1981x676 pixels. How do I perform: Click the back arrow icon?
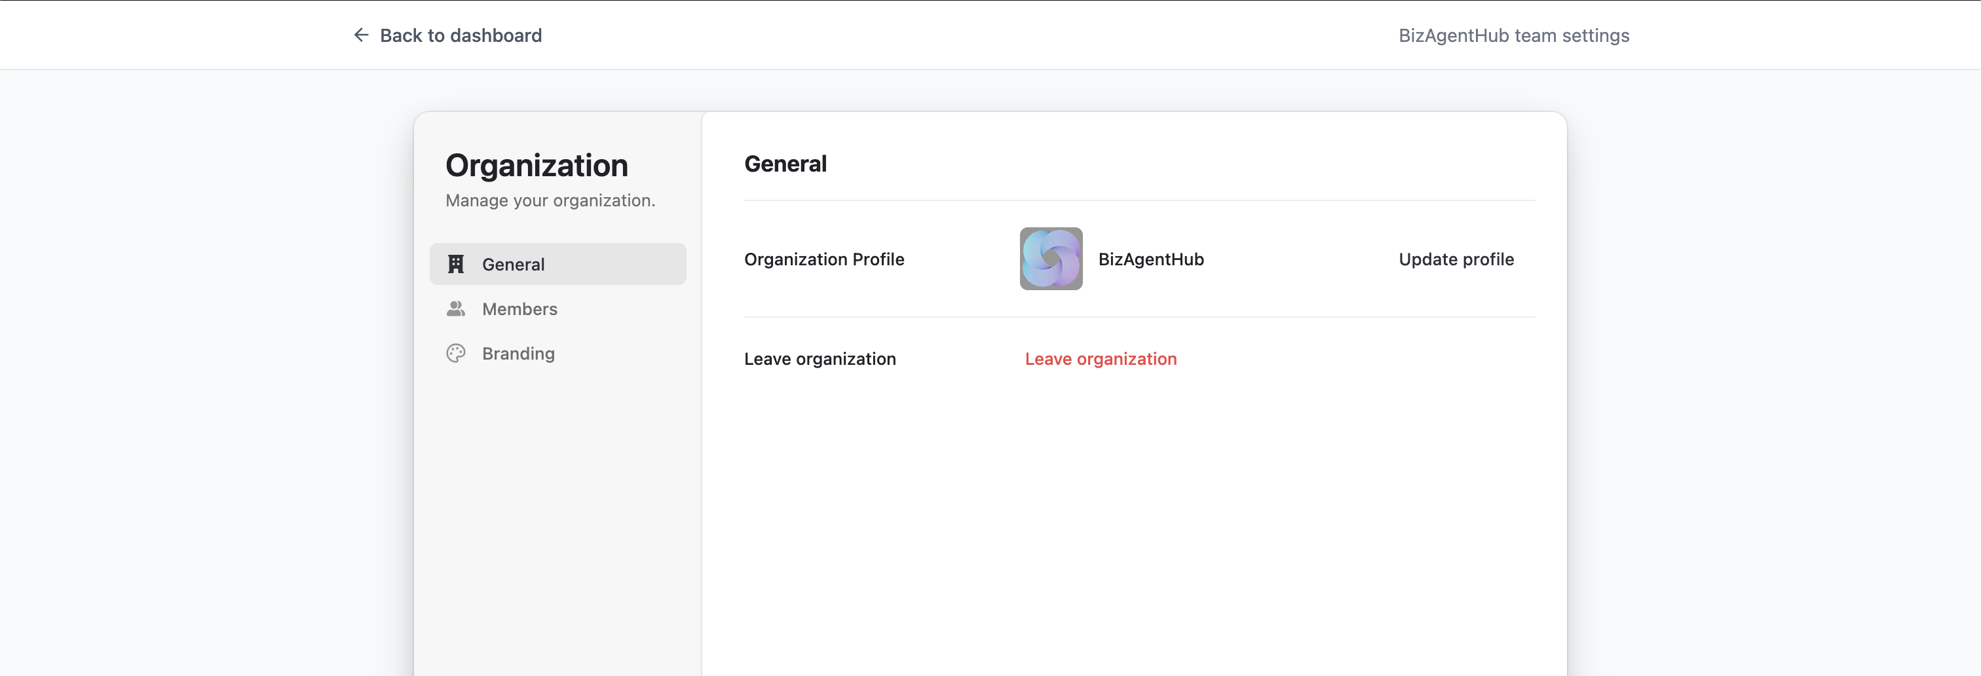tap(361, 35)
